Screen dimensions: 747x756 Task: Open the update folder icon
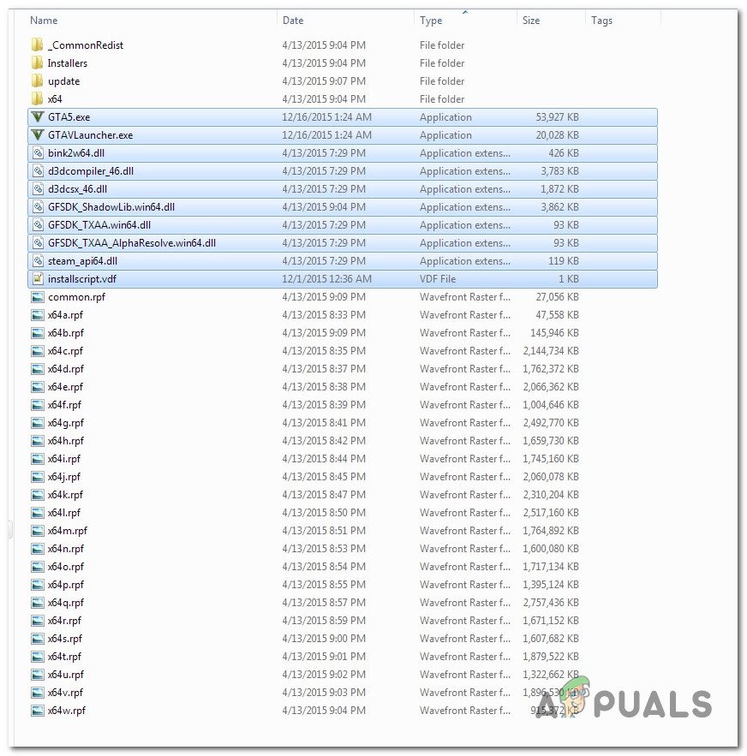click(x=37, y=80)
